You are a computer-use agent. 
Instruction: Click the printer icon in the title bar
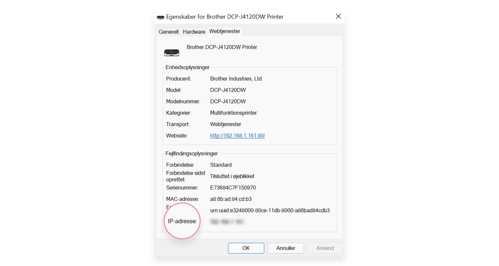point(160,17)
